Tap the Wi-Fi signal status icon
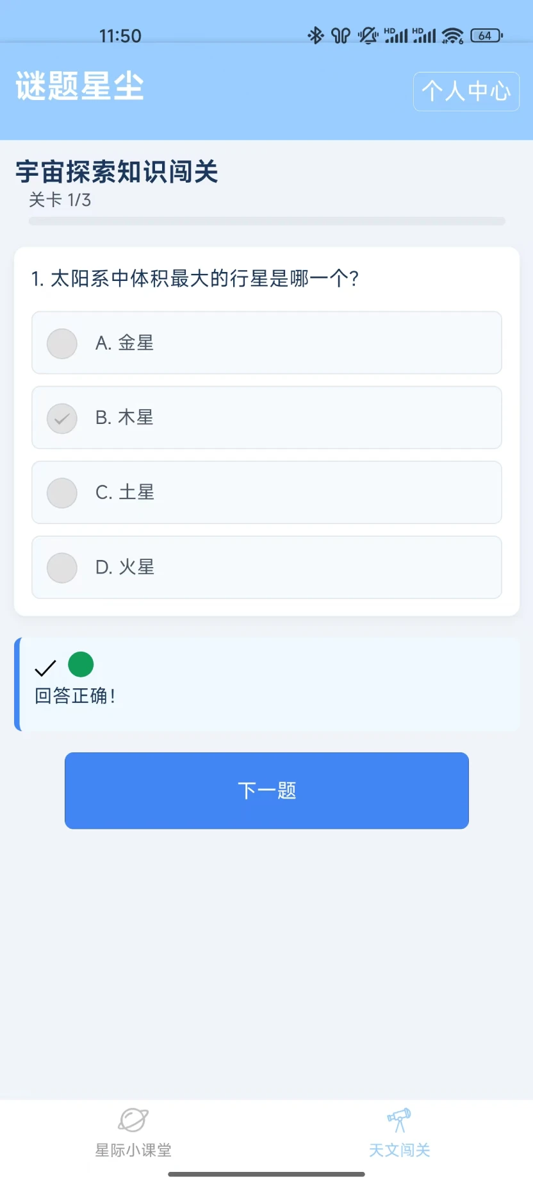 453,36
